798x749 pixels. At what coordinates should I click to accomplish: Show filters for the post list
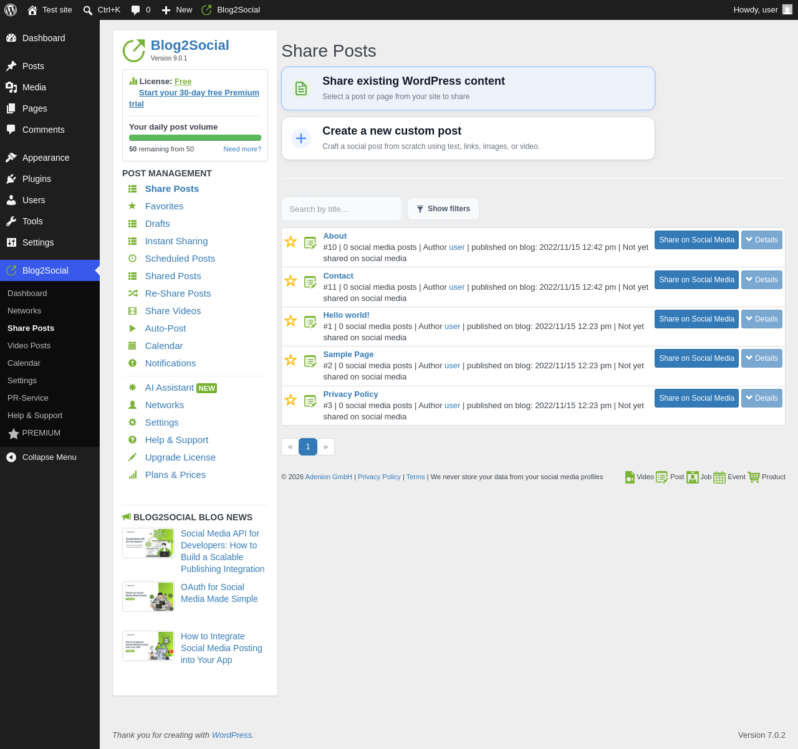pos(443,209)
